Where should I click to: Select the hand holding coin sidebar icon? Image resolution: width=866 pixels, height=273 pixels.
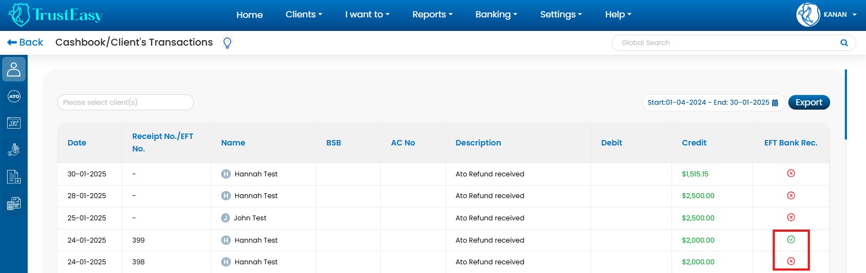(x=14, y=150)
